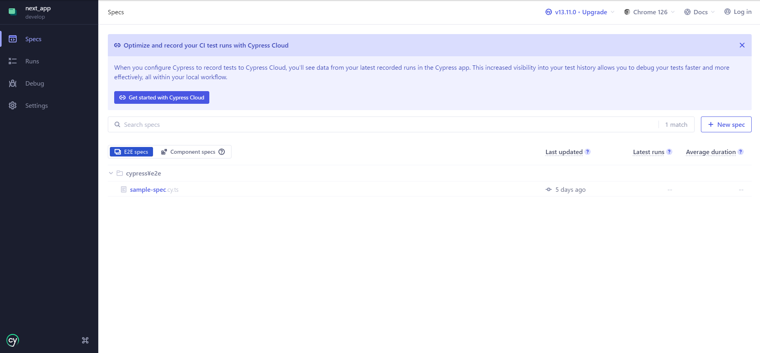The width and height of the screenshot is (760, 353).
Task: Click the Search specs field
Action: tap(383, 124)
